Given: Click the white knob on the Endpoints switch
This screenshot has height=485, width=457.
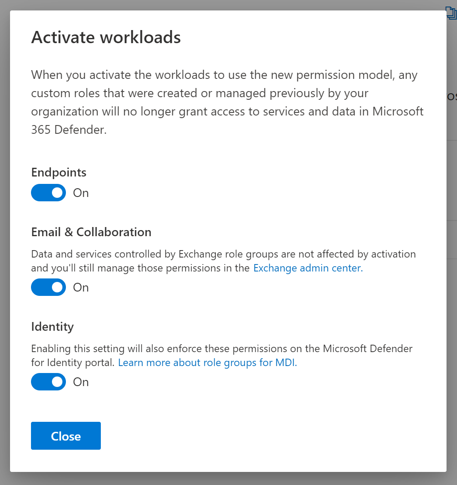Looking at the screenshot, I should [57, 193].
